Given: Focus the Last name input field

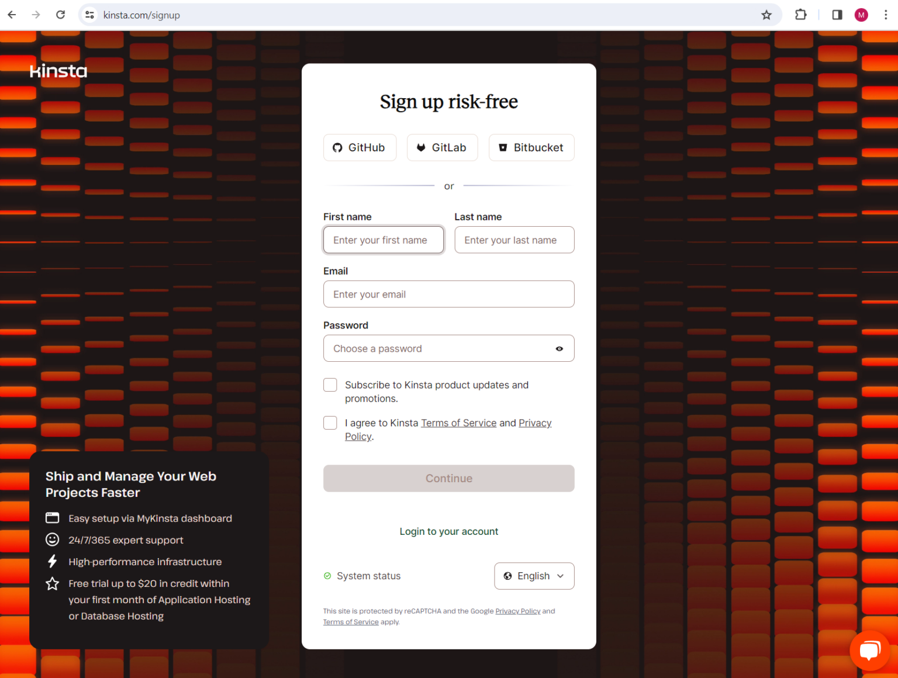Looking at the screenshot, I should 514,240.
